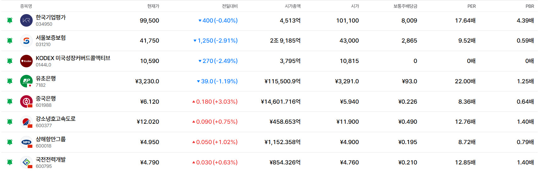Sort by the PBR column header
This screenshot has height=171, width=543.
point(530,6)
